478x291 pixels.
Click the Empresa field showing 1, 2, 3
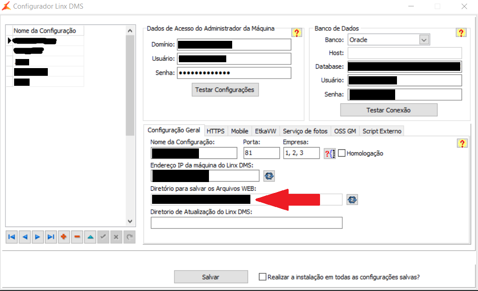301,153
